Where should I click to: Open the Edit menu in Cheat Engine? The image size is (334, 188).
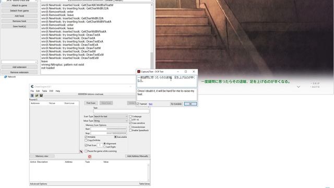tap(38, 91)
